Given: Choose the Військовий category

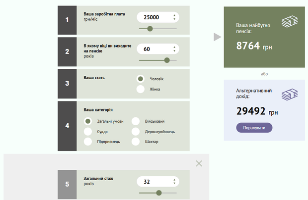Looking at the screenshot, I should pos(136,121).
